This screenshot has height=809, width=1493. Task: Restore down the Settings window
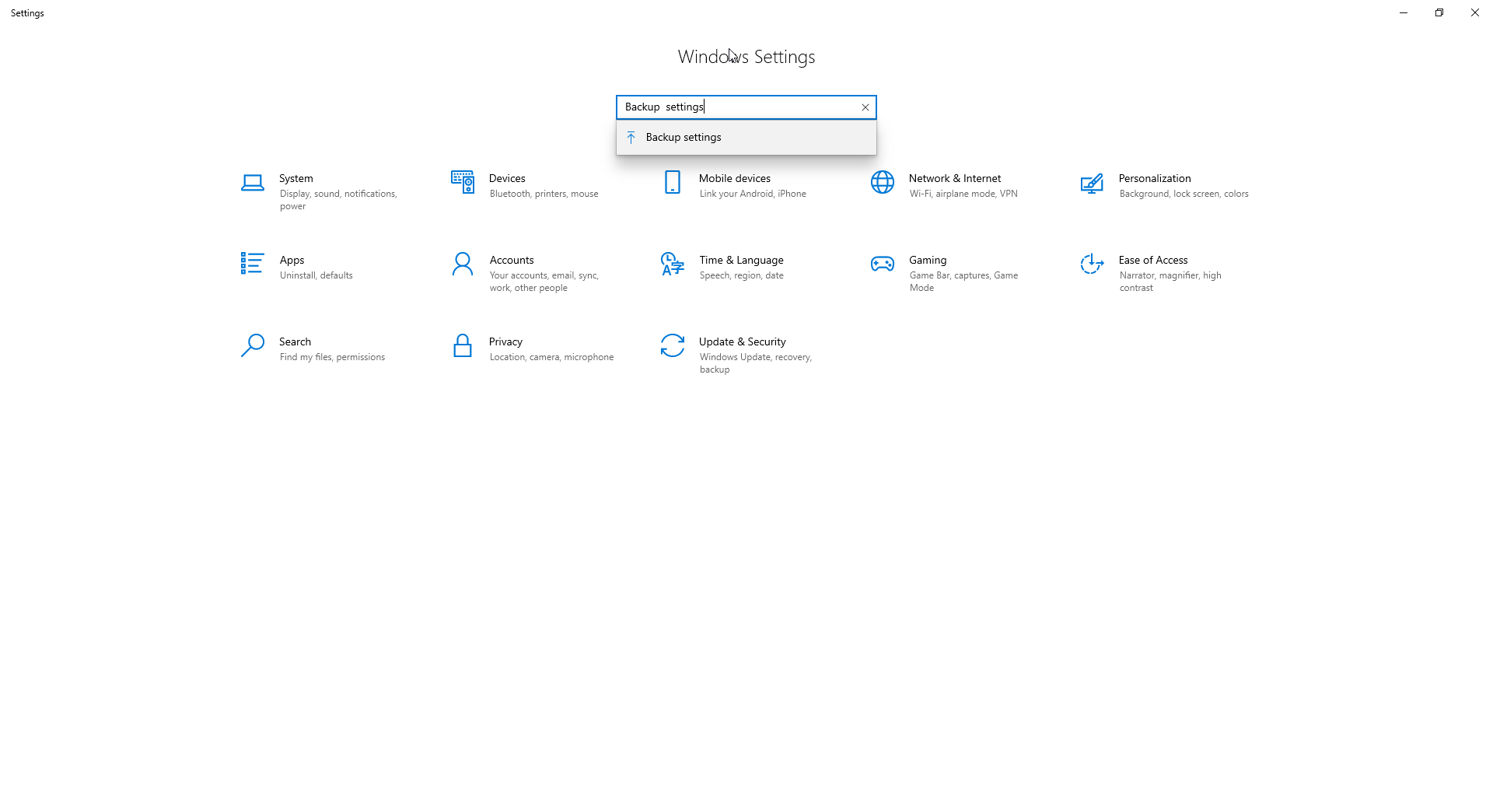(1439, 12)
